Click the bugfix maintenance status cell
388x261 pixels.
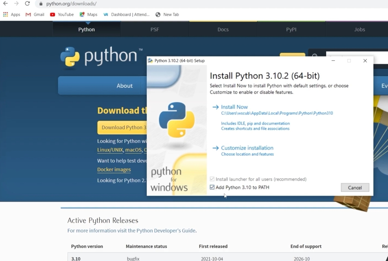(133, 259)
